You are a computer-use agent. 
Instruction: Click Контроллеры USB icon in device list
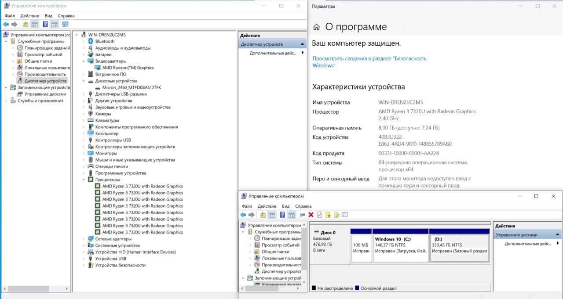pos(91,140)
